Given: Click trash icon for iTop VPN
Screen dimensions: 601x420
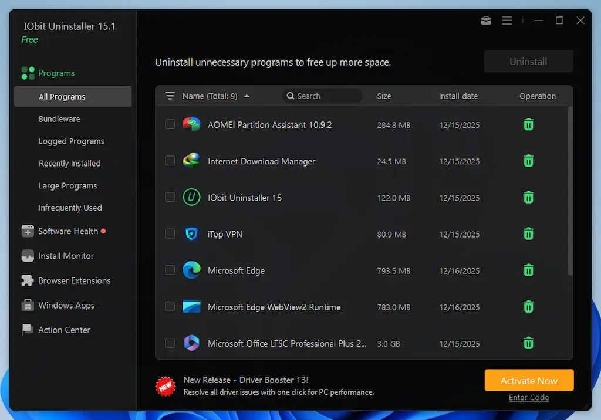Looking at the screenshot, I should point(529,234).
